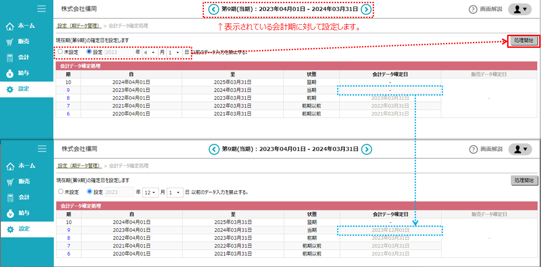Expand the user account dropdown in upper panel
This screenshot has height=267, width=541.
520,9
